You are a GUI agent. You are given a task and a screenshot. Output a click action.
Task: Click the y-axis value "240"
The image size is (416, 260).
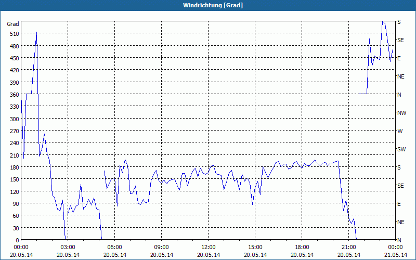[x=15, y=144]
